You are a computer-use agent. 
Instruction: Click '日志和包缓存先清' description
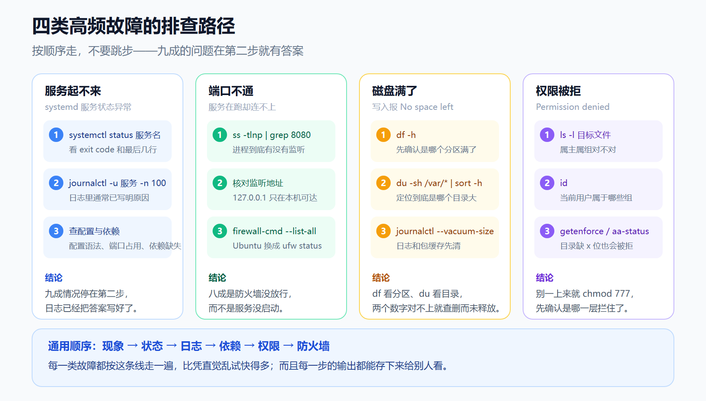tap(428, 246)
